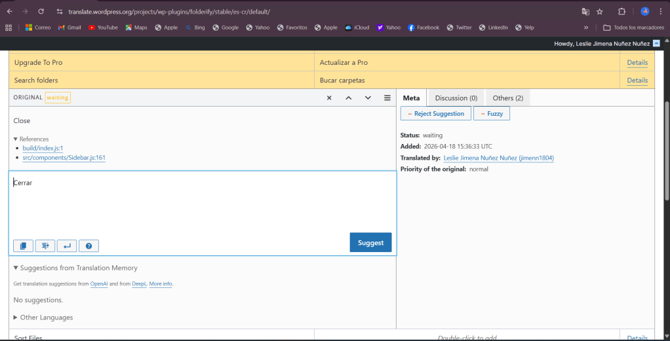Go to next string with down chevron
This screenshot has width=670, height=341.
pos(368,98)
